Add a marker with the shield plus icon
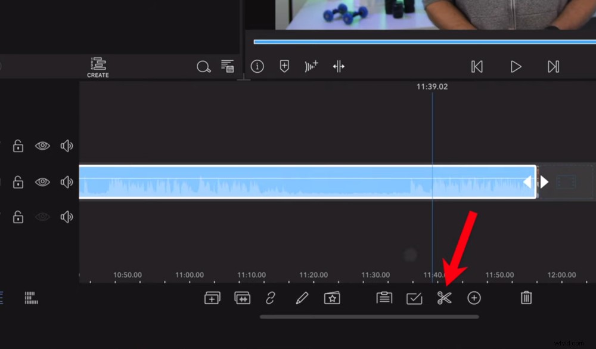The width and height of the screenshot is (596, 349). (x=284, y=66)
